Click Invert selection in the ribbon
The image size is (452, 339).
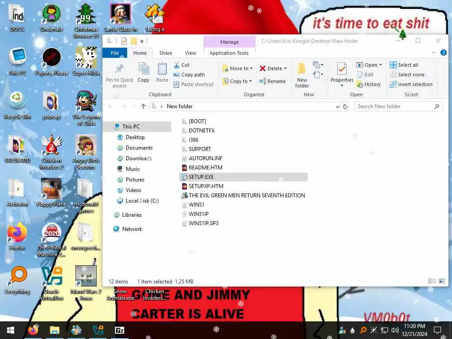coord(411,84)
